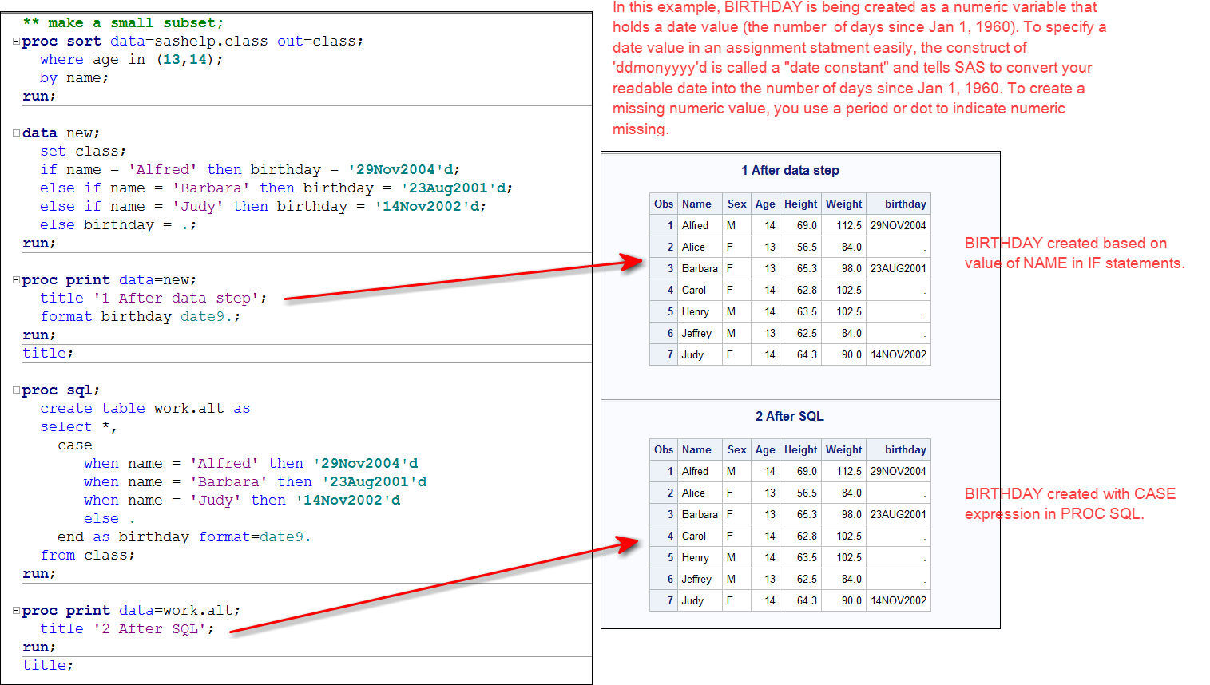Click the birthday column header in first table

[x=899, y=204]
